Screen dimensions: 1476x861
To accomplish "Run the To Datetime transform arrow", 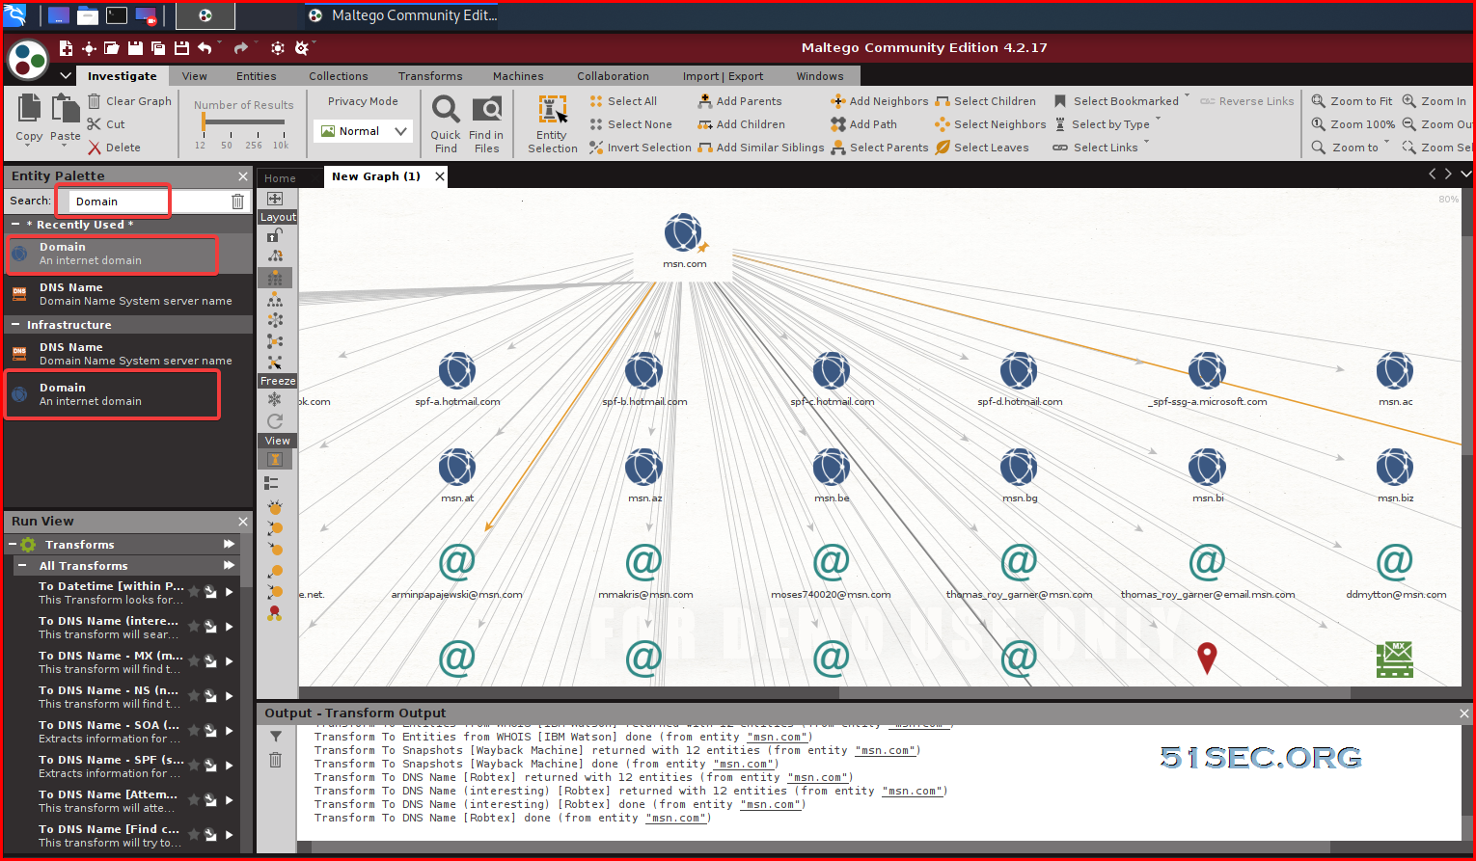I will pos(230,592).
